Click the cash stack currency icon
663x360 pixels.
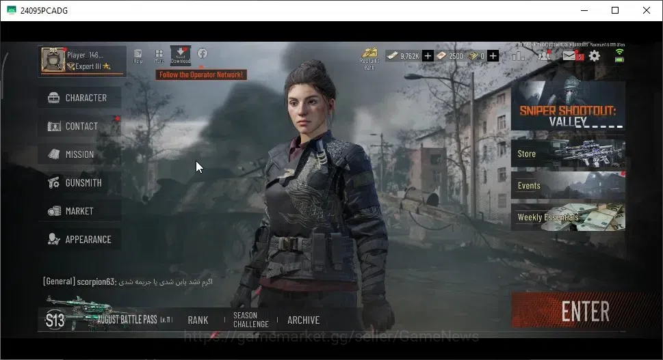click(393, 56)
